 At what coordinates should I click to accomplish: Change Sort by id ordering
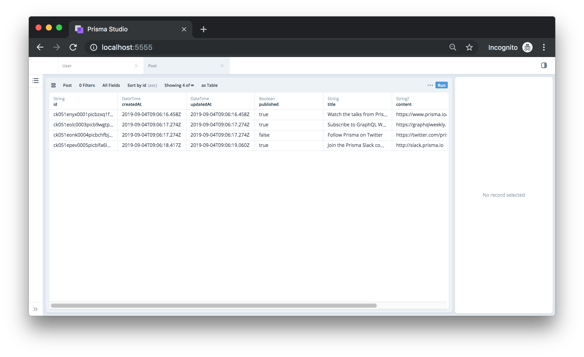coord(142,85)
